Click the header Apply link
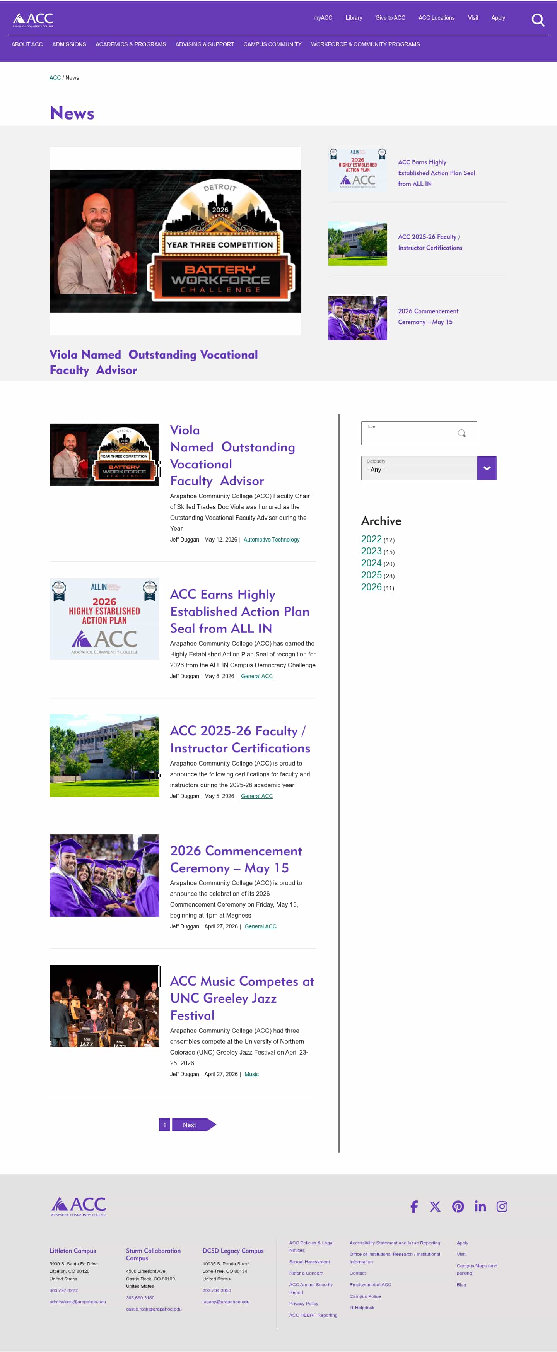Image resolution: width=557 pixels, height=1352 pixels. 498,18
